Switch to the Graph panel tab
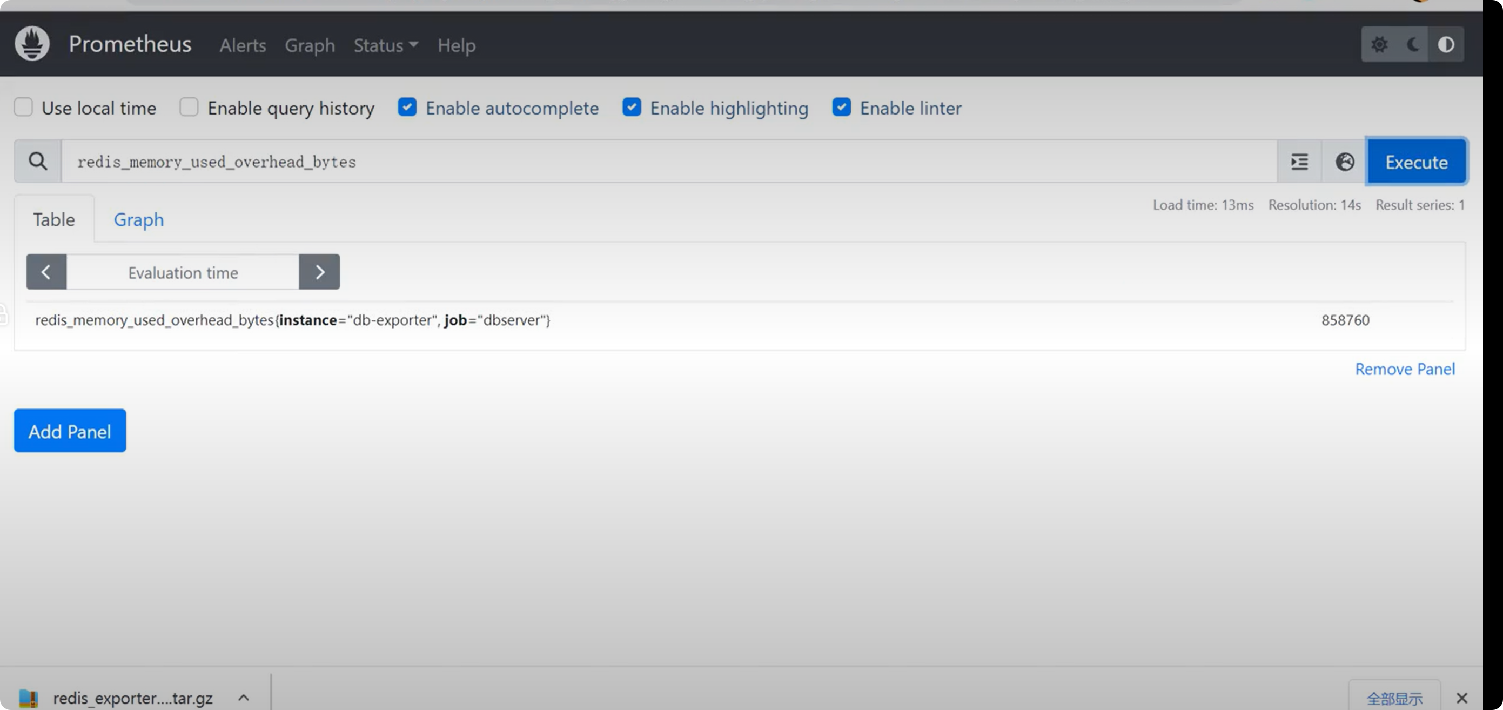1503x710 pixels. tap(138, 220)
